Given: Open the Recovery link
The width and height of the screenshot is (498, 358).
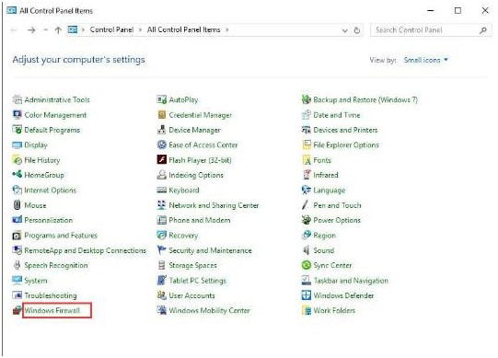Looking at the screenshot, I should click(183, 236).
